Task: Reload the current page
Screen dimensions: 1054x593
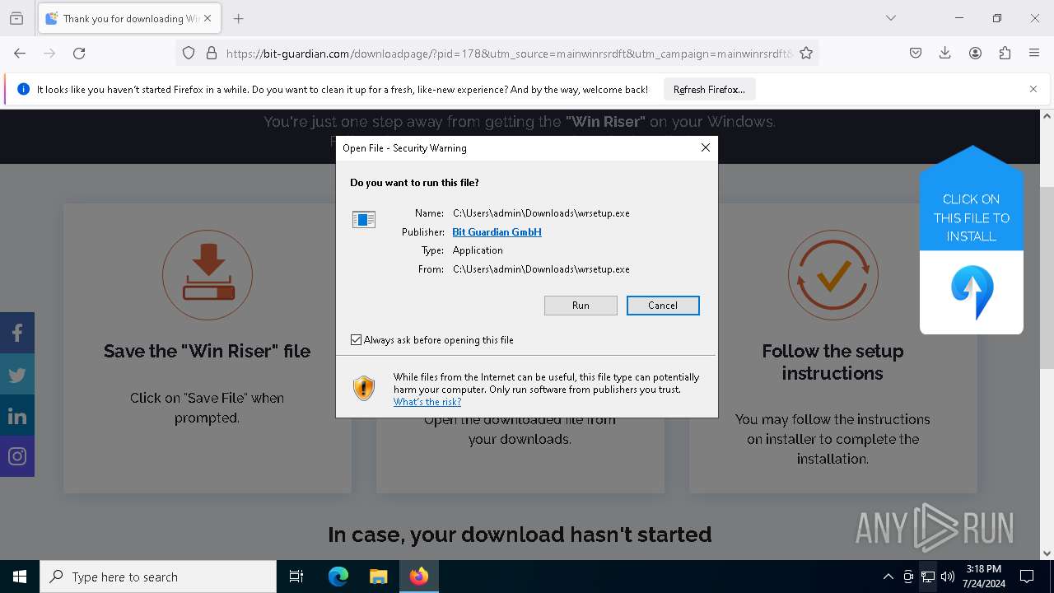Action: tap(79, 54)
